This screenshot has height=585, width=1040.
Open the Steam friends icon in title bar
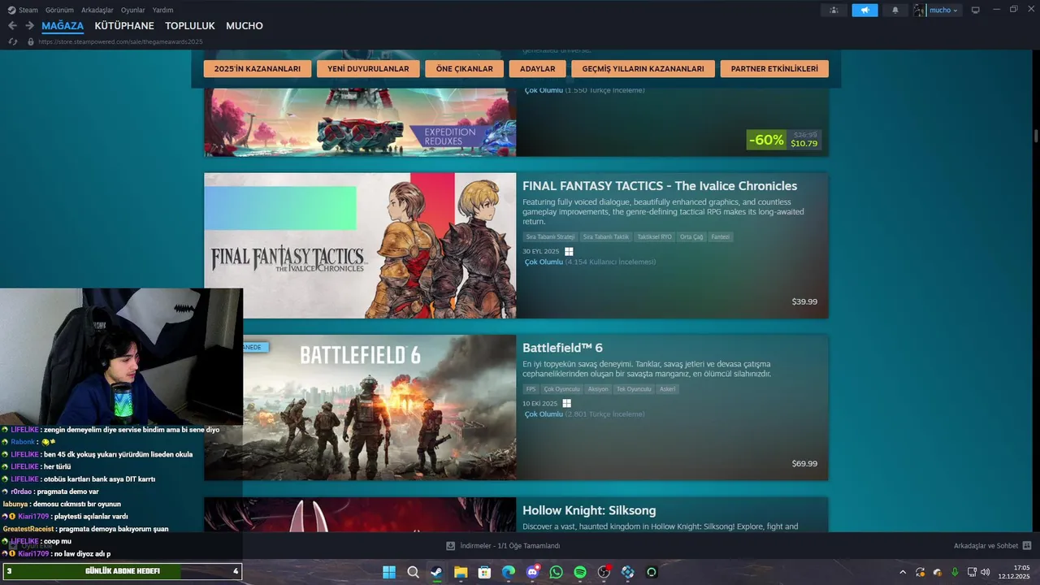834,10
